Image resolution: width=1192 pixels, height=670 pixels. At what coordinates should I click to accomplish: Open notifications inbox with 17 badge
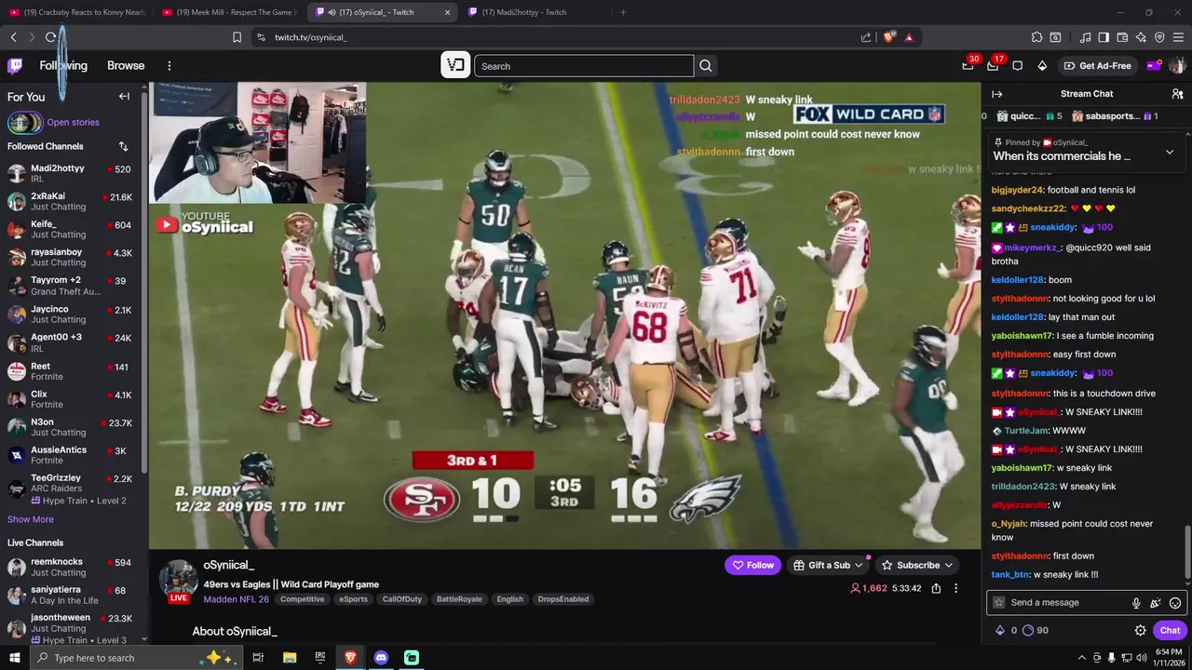[x=993, y=65]
